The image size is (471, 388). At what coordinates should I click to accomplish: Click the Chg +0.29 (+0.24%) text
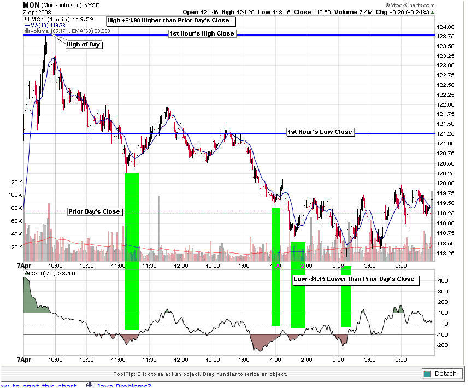pos(402,13)
